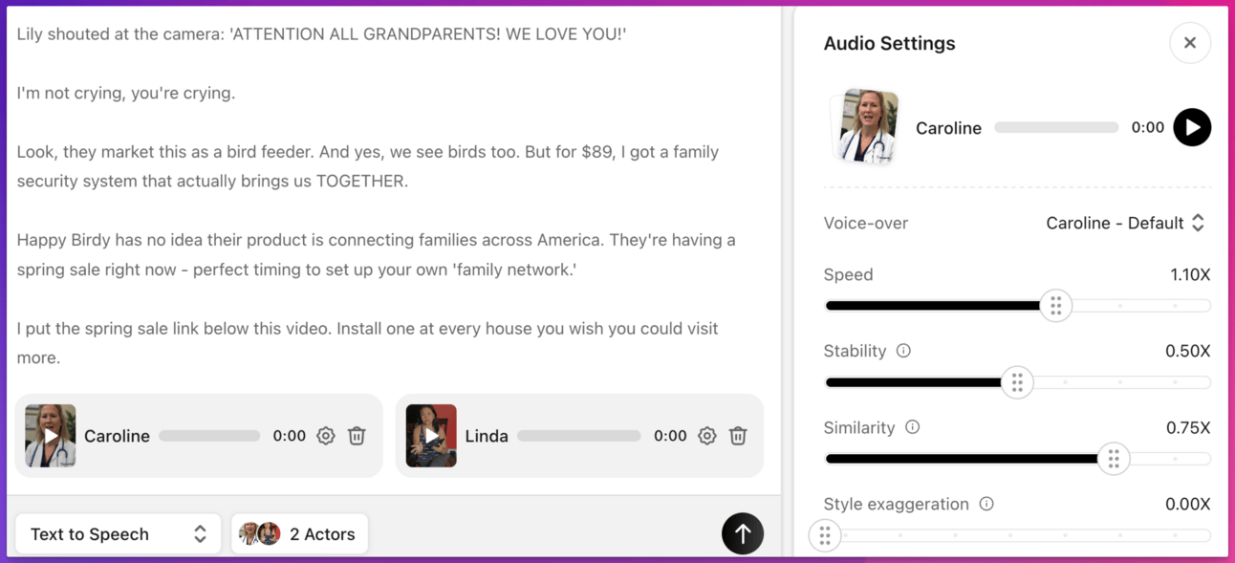Click the Voice-over label

pyautogui.click(x=866, y=223)
